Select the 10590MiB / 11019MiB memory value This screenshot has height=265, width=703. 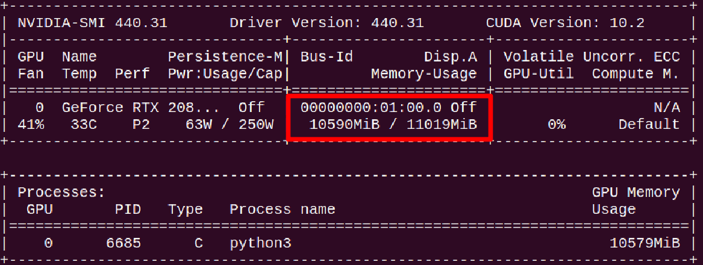coord(393,125)
